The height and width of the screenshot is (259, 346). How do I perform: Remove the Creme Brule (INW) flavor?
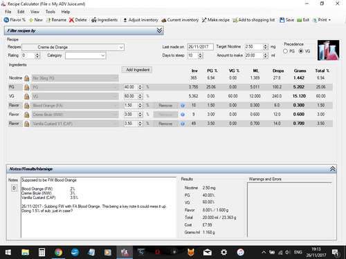pyautogui.click(x=165, y=115)
